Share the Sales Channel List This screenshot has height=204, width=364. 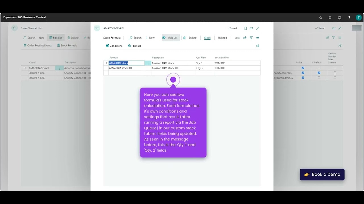click(327, 37)
